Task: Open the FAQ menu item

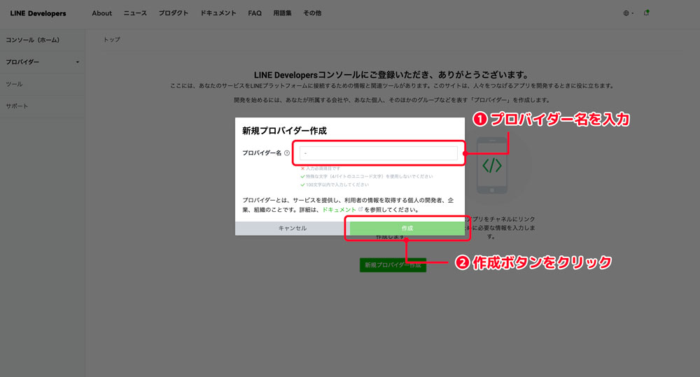Action: pyautogui.click(x=255, y=13)
